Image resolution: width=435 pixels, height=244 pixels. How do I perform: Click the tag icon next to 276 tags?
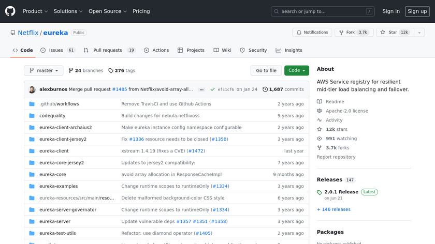[x=111, y=71]
